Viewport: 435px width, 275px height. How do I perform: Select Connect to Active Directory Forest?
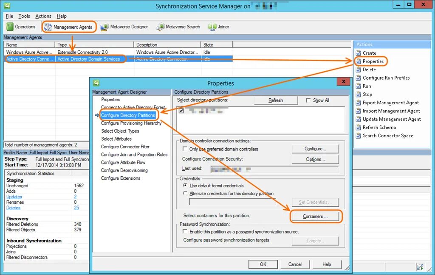133,107
